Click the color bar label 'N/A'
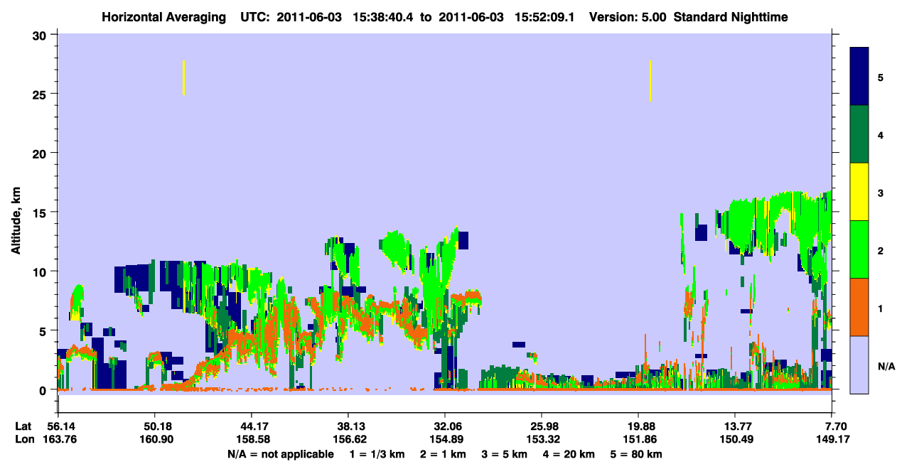Viewport: 924px width, 474px height. (886, 366)
